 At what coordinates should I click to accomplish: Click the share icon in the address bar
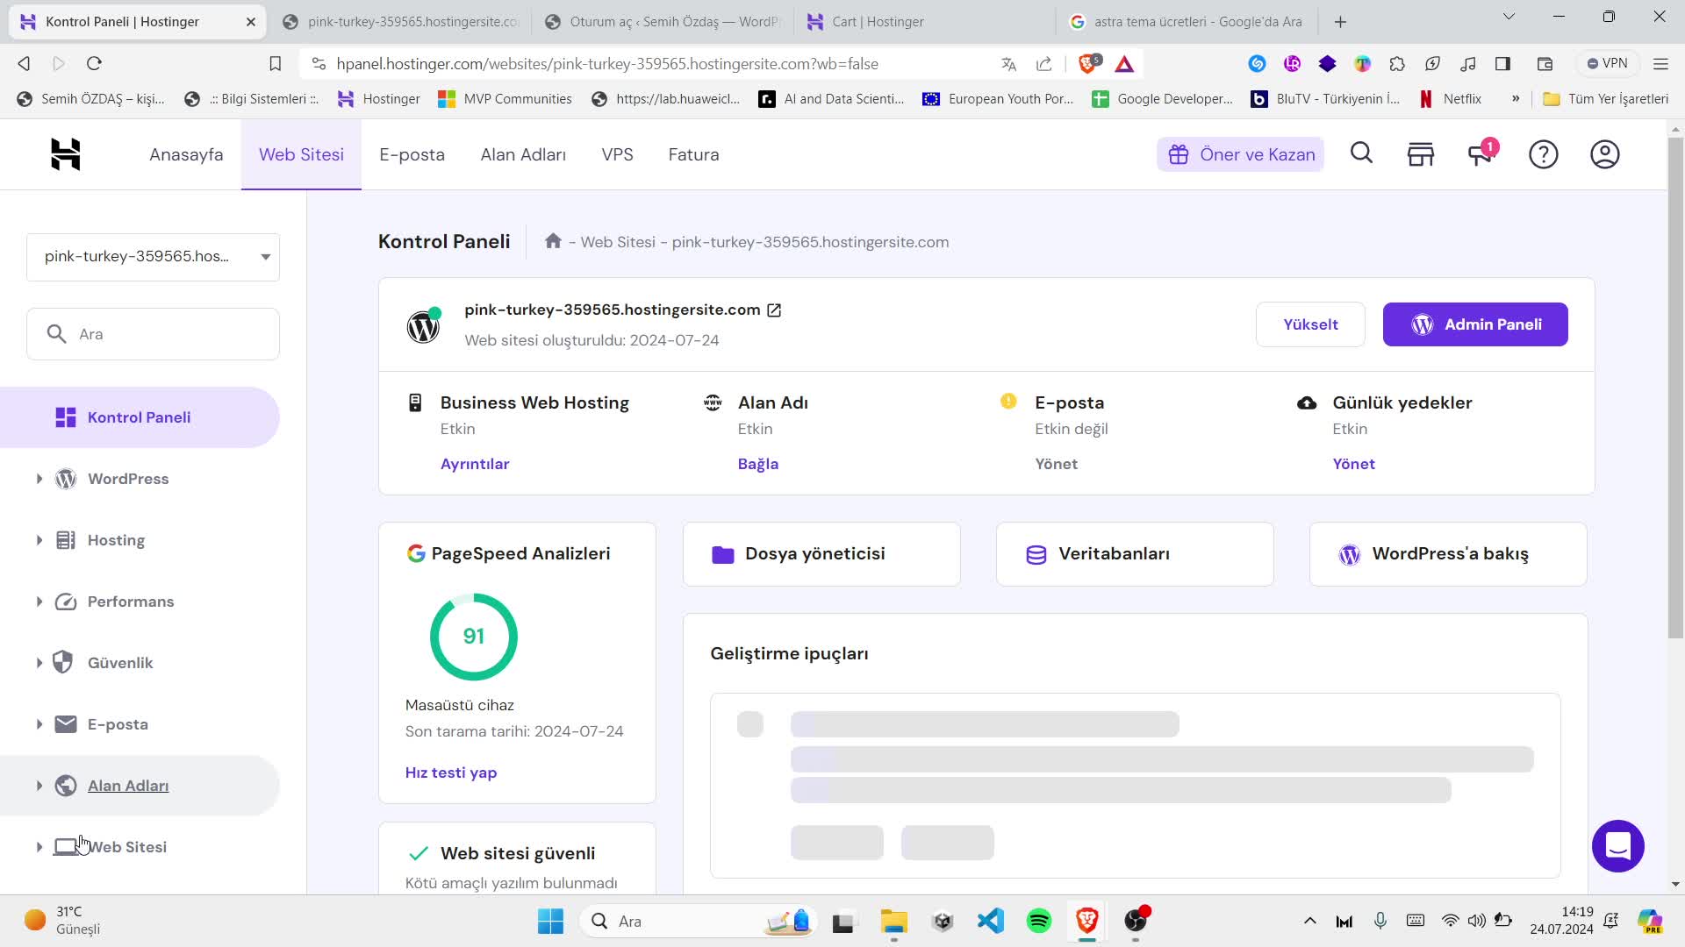pyautogui.click(x=1043, y=64)
